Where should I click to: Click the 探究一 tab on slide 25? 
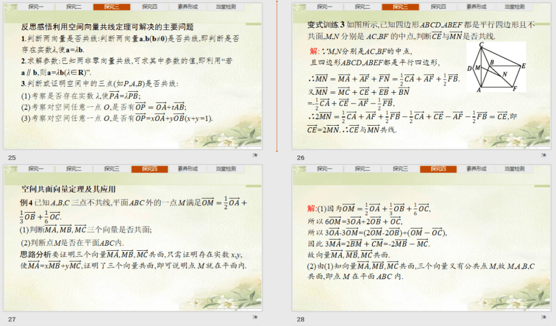[x=36, y=7]
